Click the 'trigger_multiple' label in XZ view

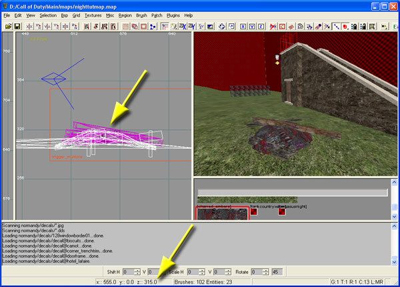click(x=67, y=157)
